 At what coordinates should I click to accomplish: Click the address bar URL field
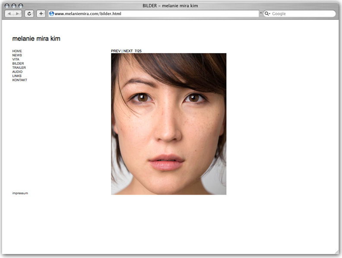(154, 13)
